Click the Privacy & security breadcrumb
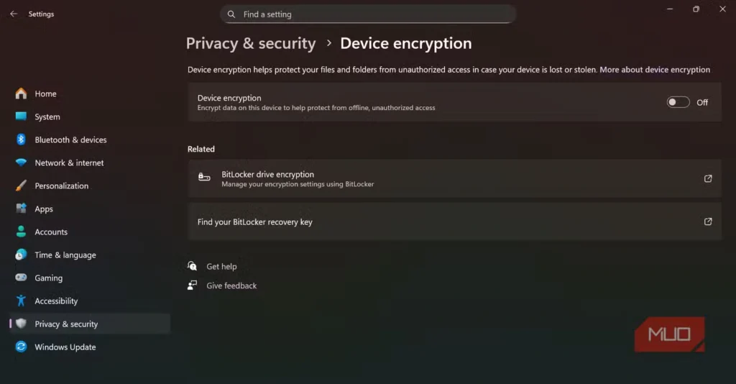Image resolution: width=736 pixels, height=384 pixels. [x=251, y=44]
